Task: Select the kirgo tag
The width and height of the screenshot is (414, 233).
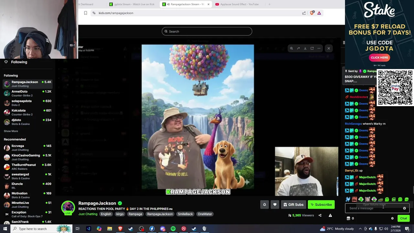Action: click(x=120, y=214)
